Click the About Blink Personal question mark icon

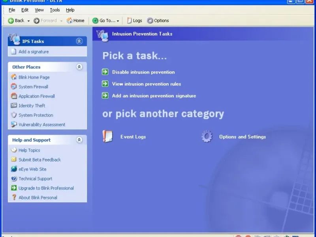point(14,197)
